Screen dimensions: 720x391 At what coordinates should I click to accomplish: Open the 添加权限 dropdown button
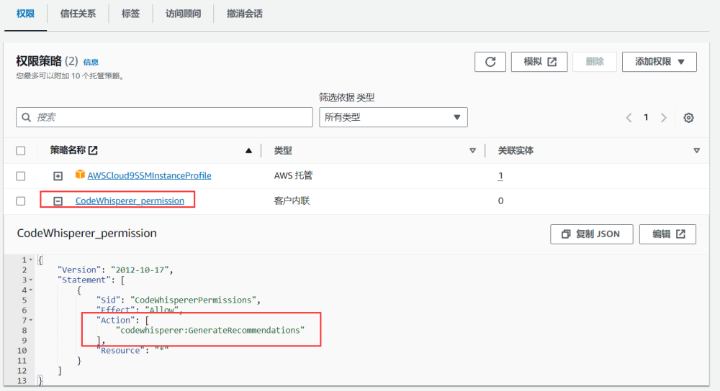click(x=660, y=62)
